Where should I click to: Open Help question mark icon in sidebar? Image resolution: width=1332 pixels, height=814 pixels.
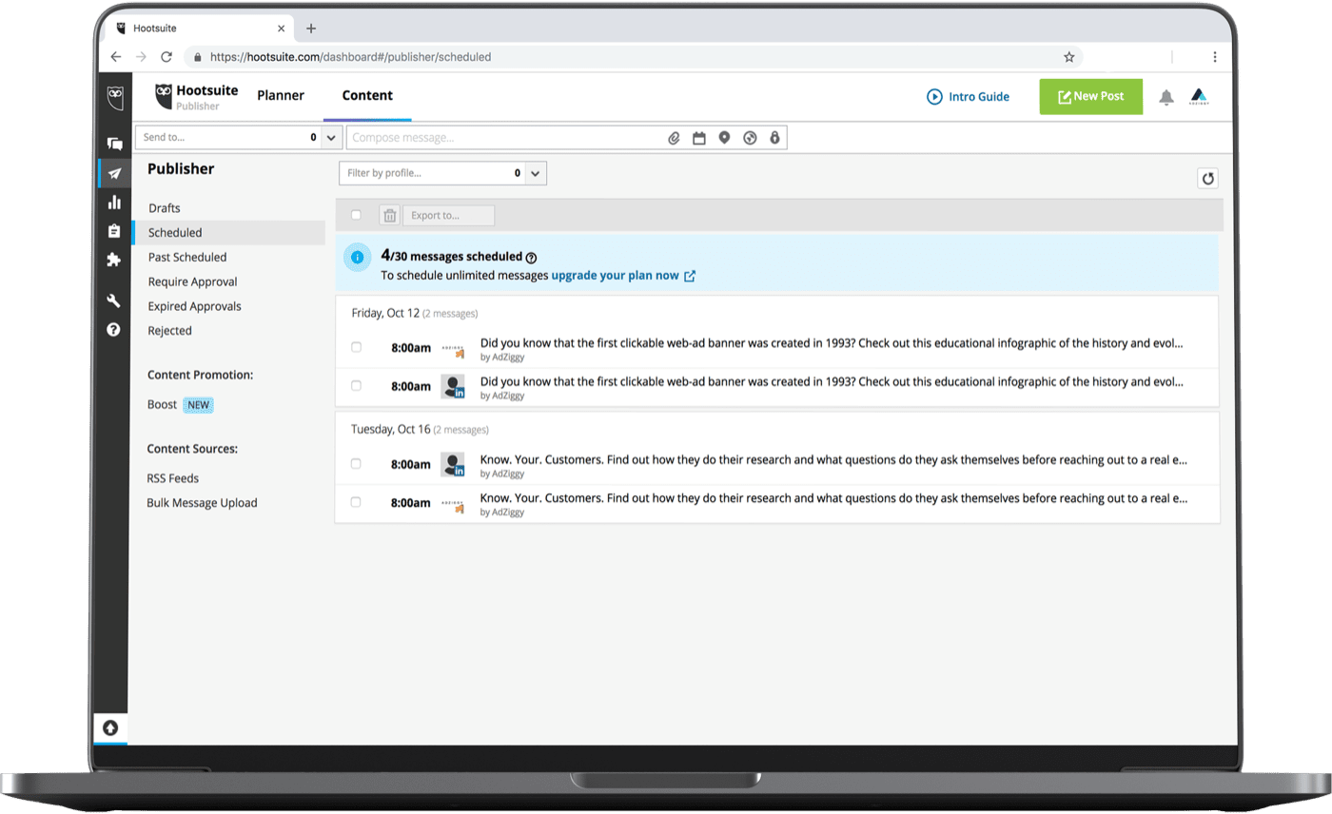point(114,330)
